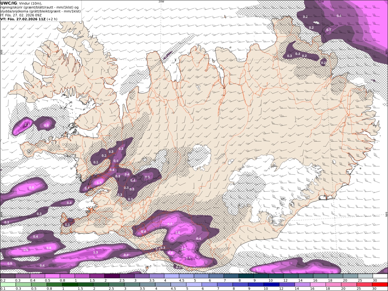This screenshot has height=291, width=388.
Task: Pick the medium green 0.5 rain legend swatch
Action: (39, 284)
